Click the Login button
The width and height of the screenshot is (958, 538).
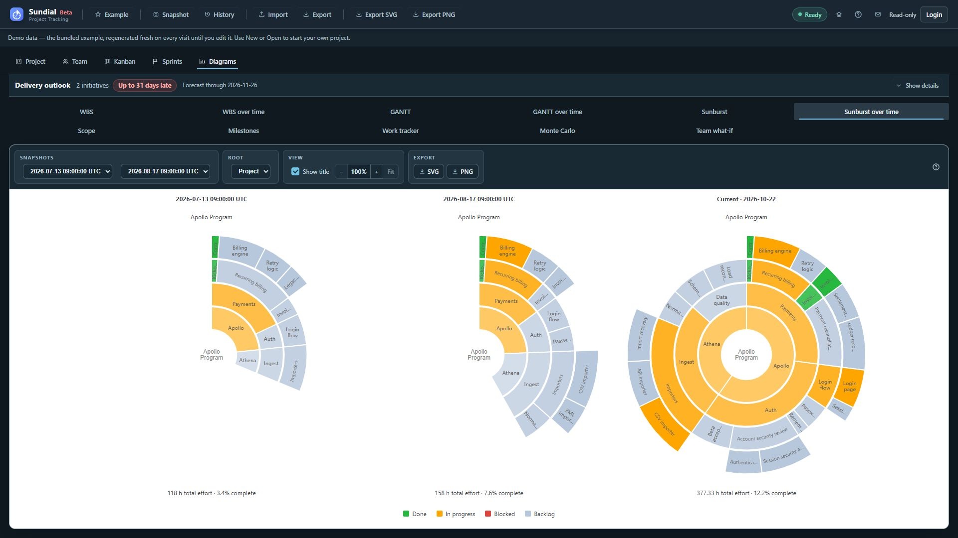tap(934, 14)
